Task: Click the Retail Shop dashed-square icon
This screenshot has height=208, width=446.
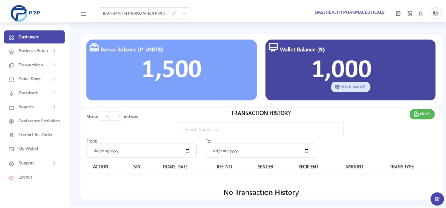Action: [x=11, y=80]
